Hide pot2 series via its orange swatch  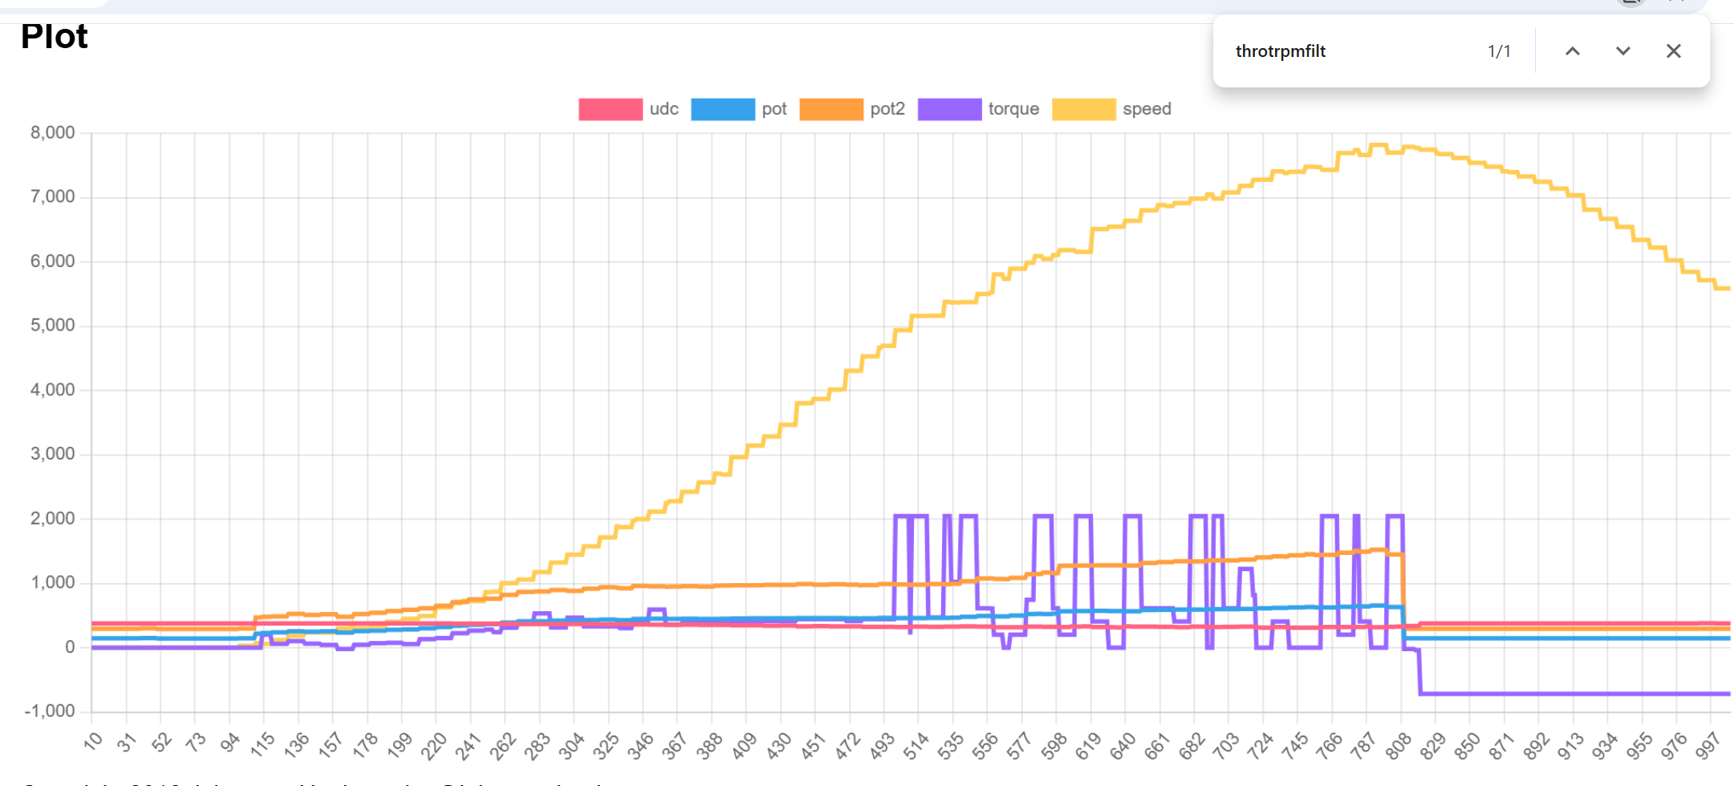830,109
